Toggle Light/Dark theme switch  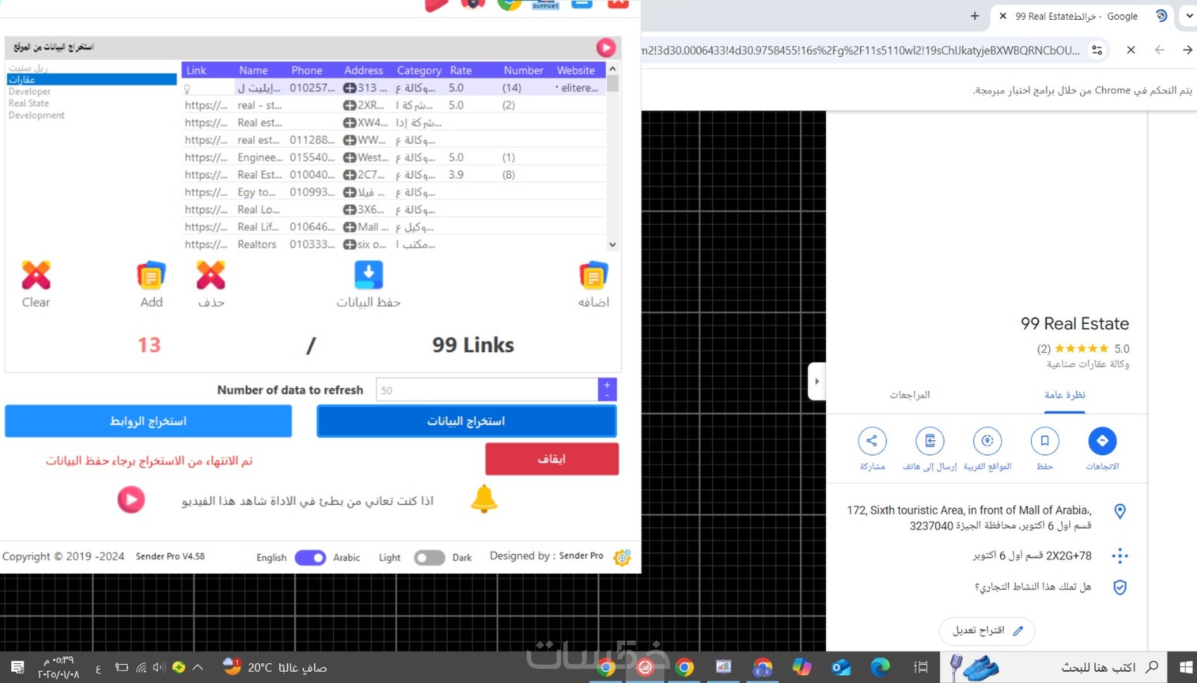(429, 558)
